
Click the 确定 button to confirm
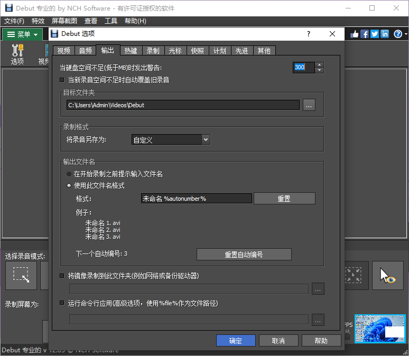(x=236, y=341)
